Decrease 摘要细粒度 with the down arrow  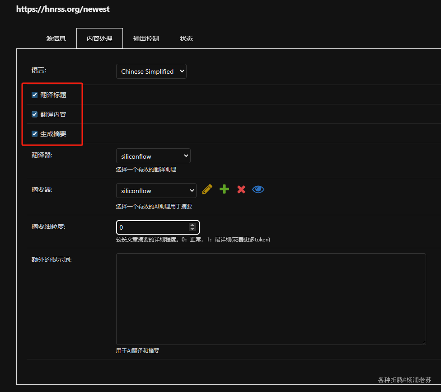[x=192, y=229]
